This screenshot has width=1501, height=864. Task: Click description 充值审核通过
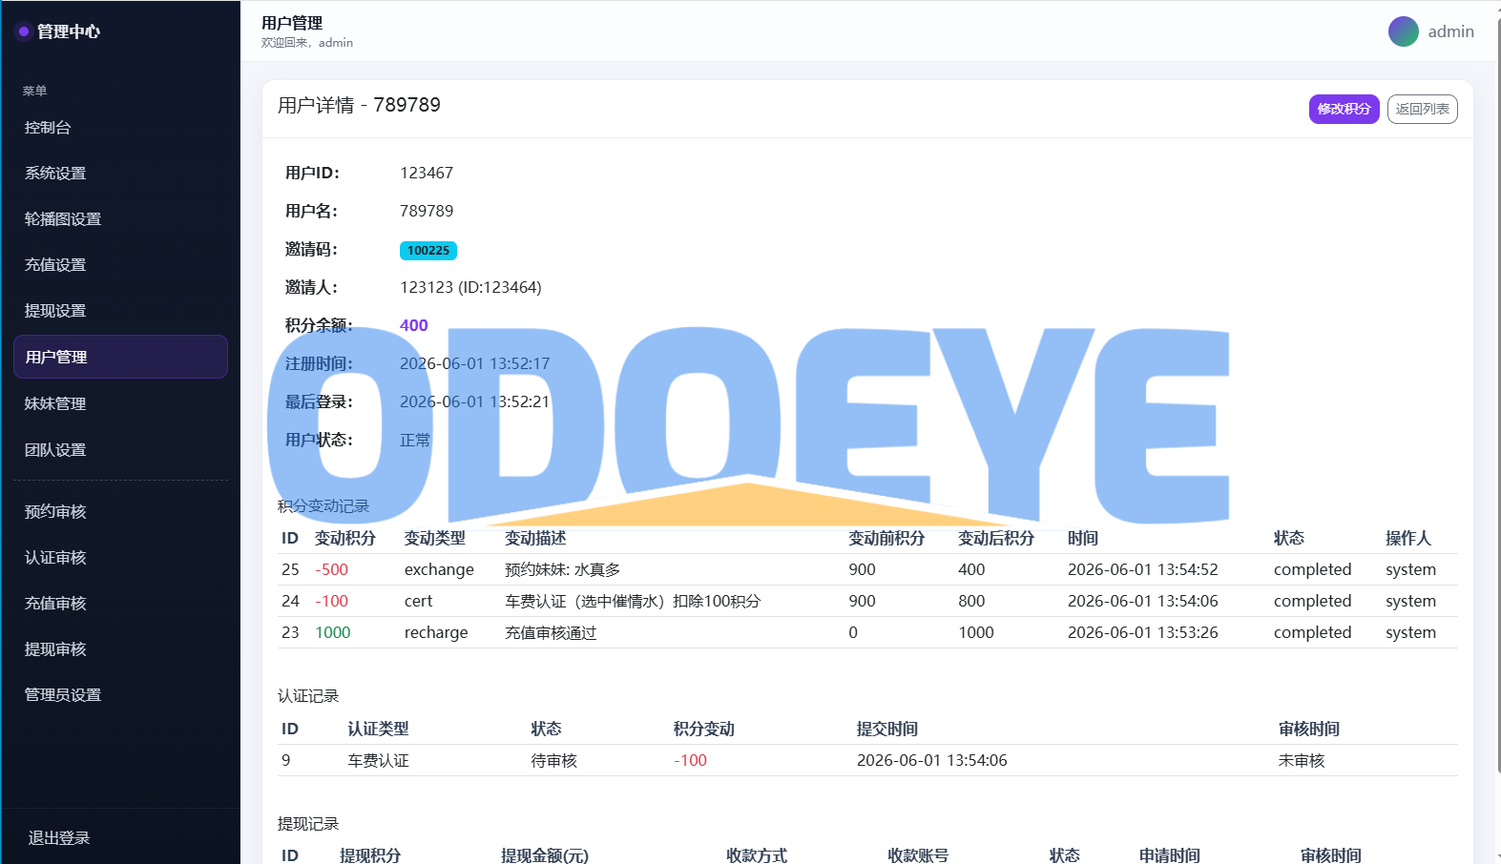(x=551, y=632)
